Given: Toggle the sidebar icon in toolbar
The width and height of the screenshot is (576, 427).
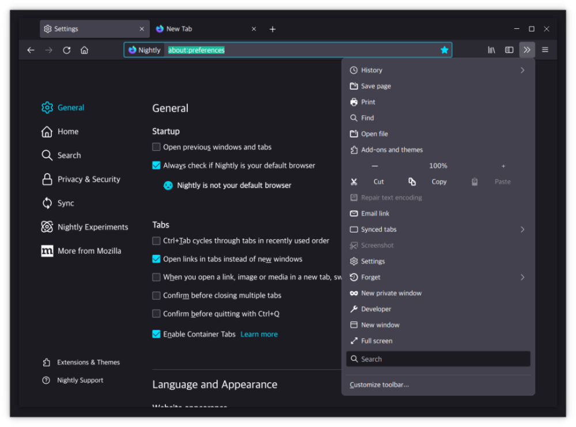Looking at the screenshot, I should point(509,50).
